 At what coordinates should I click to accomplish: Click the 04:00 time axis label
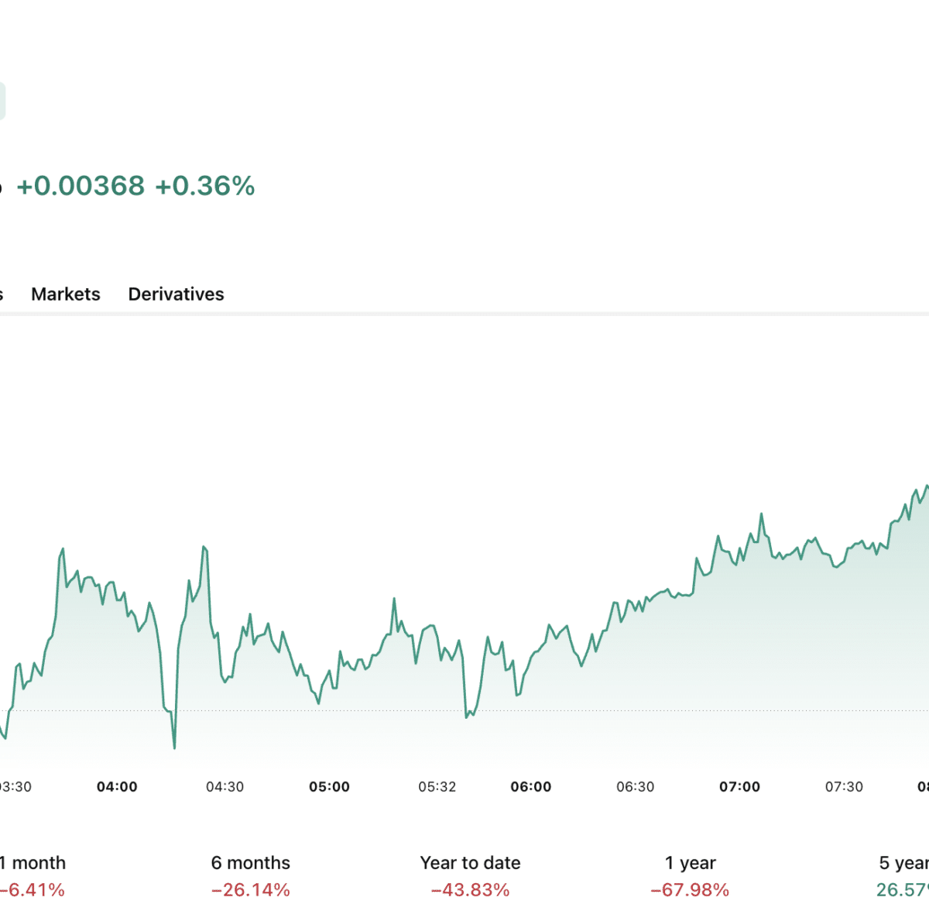117,787
